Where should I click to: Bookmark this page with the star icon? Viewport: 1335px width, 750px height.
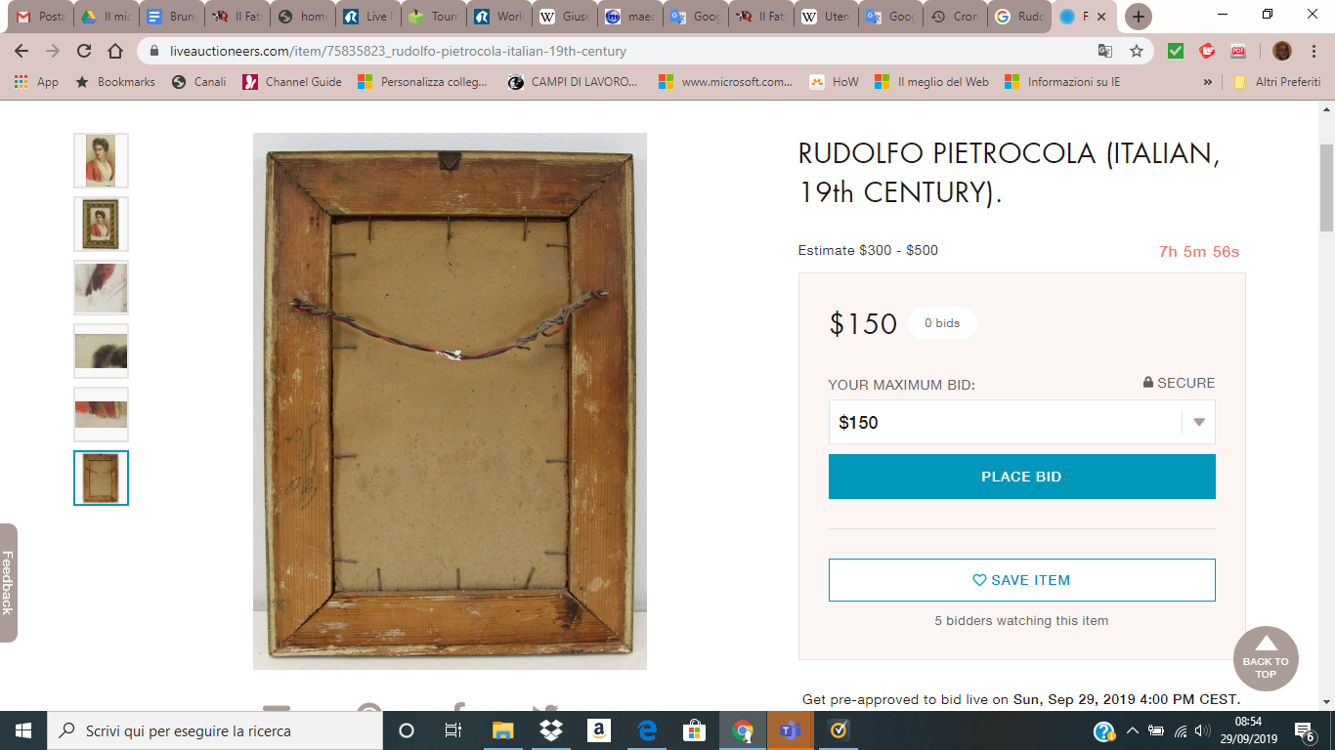pos(1137,51)
